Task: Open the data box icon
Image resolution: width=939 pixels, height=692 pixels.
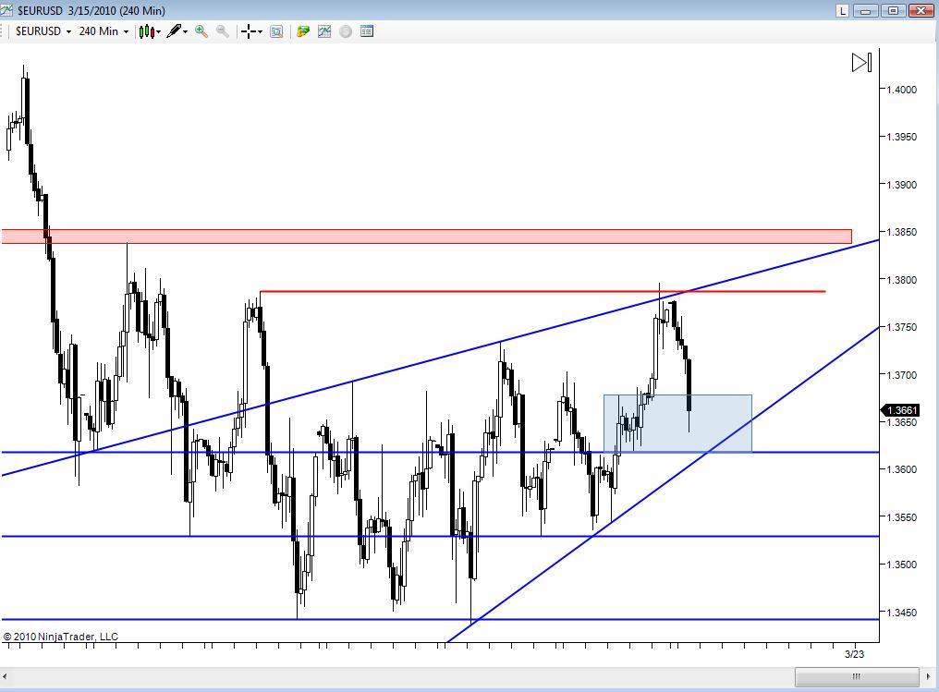Action: tap(276, 31)
